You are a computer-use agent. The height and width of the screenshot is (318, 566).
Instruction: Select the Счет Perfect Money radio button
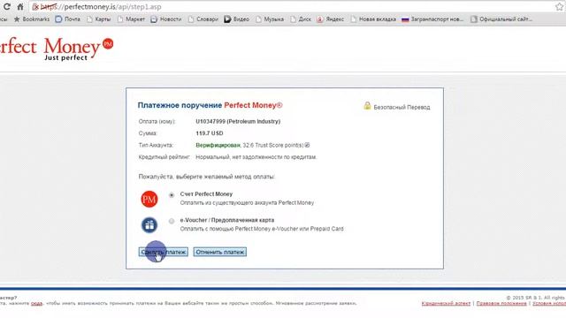click(172, 195)
